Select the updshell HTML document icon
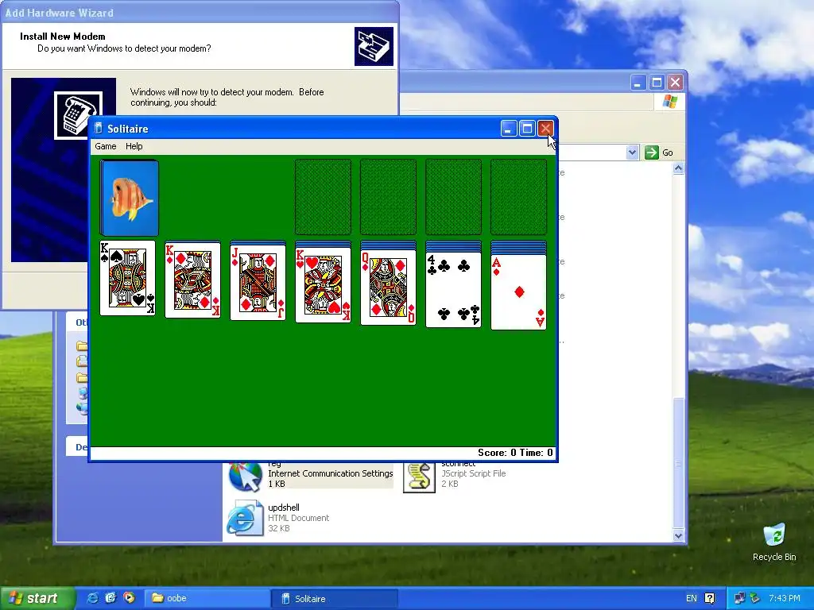 point(245,518)
